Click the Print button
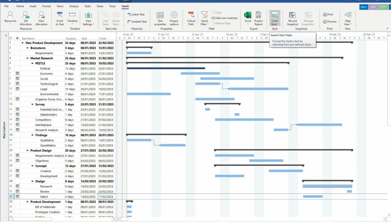Viewport: 391px width, 222px height. [x=328, y=15]
